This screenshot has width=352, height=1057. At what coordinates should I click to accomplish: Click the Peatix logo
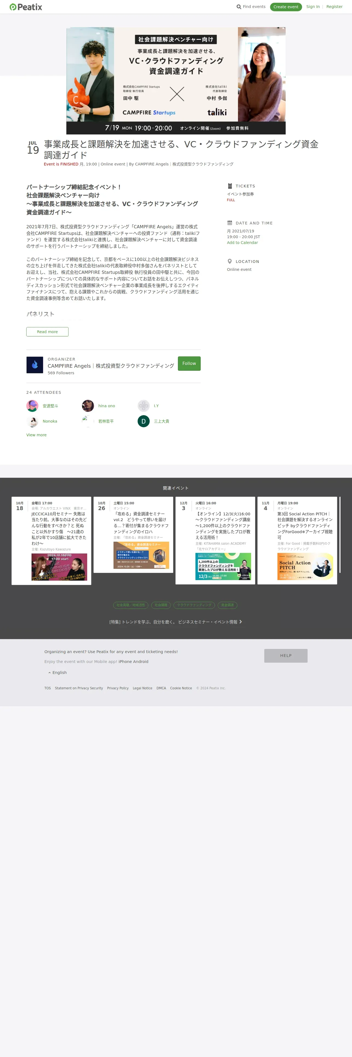point(26,7)
